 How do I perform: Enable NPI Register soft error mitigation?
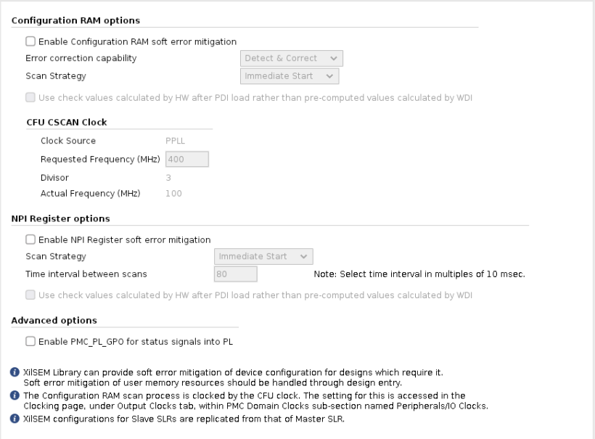pyautogui.click(x=30, y=239)
